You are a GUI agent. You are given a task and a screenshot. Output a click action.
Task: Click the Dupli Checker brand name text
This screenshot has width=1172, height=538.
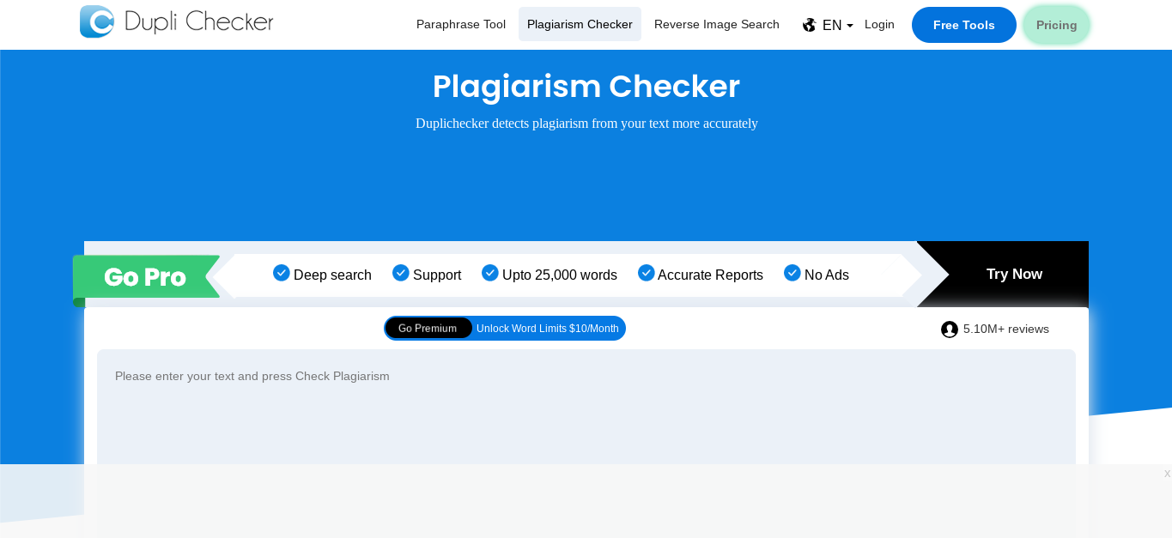pos(199,21)
